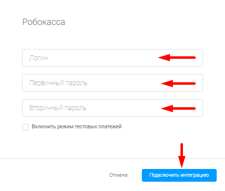This screenshot has width=225, height=191.
Task: Click the red arrow in Вторичный пароль field
Action: (178, 108)
